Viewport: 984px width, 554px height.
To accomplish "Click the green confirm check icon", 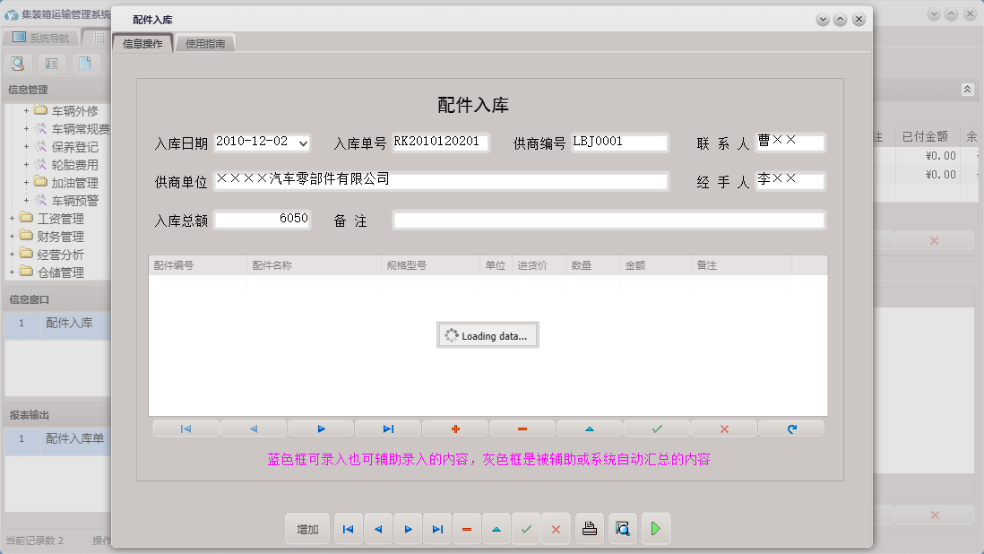I will pos(656,428).
